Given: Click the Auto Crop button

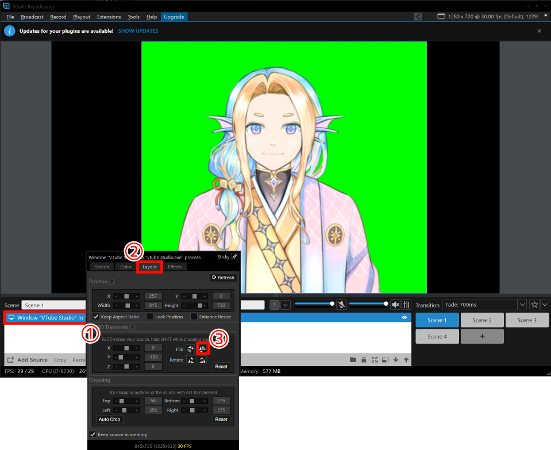Looking at the screenshot, I should click(x=109, y=420).
